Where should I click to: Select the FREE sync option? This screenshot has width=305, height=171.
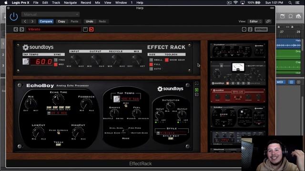56,60
